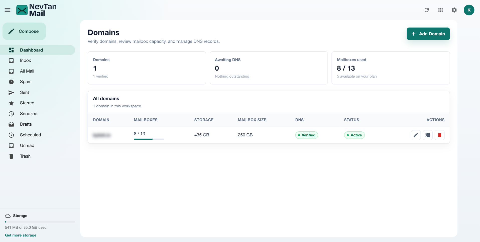Open the All Mail folder

click(x=38, y=71)
